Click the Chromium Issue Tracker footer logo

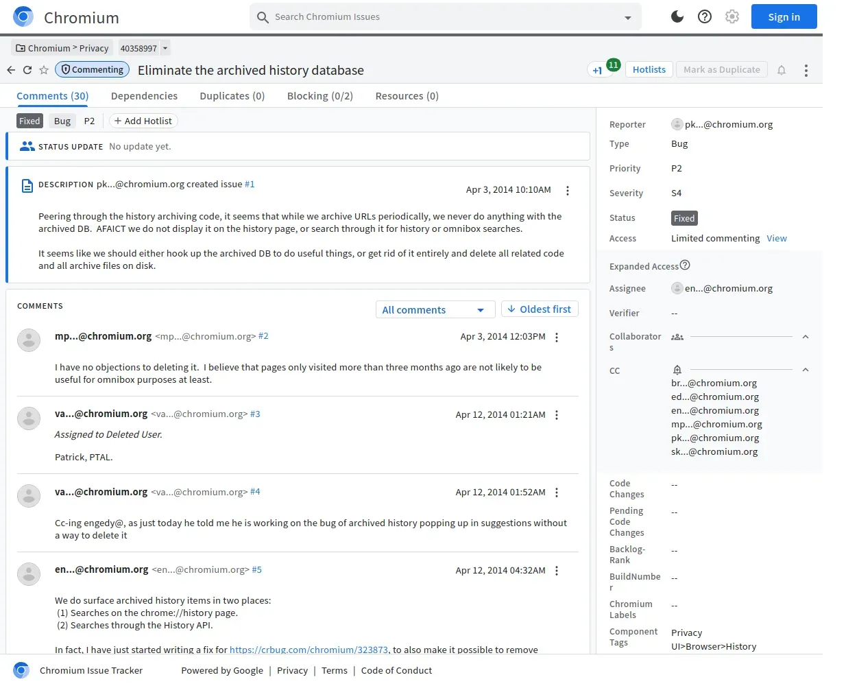21,670
